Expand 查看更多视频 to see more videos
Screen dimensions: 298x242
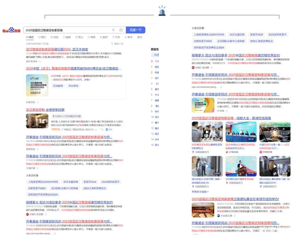(x=200, y=192)
